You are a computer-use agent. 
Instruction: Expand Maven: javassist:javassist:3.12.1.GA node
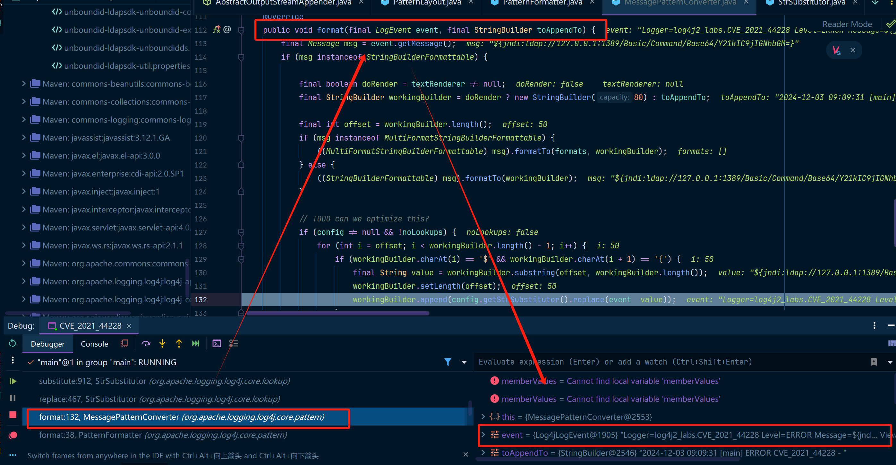24,137
